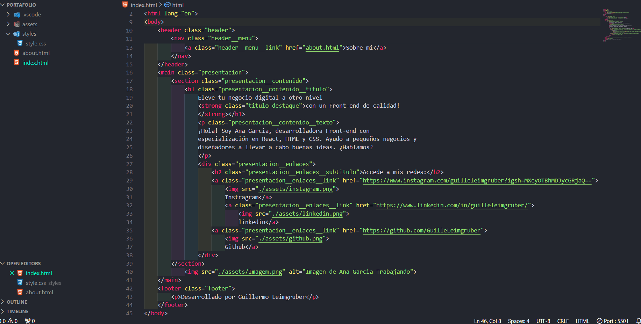The width and height of the screenshot is (641, 324).
Task: Click line number 16 in the gutter
Action: click(x=129, y=73)
